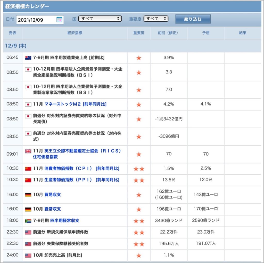The height and width of the screenshot is (263, 264).
Task: Click importance star on 卸売売上高 row
Action: pyautogui.click(x=139, y=256)
